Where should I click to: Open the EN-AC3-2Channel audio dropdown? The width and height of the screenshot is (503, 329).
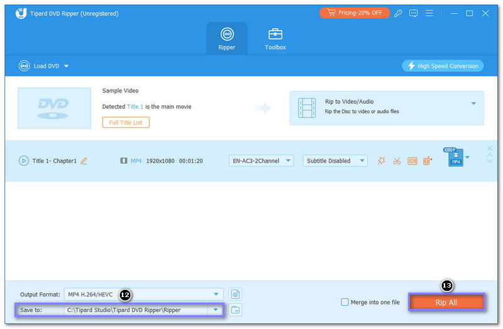click(261, 161)
